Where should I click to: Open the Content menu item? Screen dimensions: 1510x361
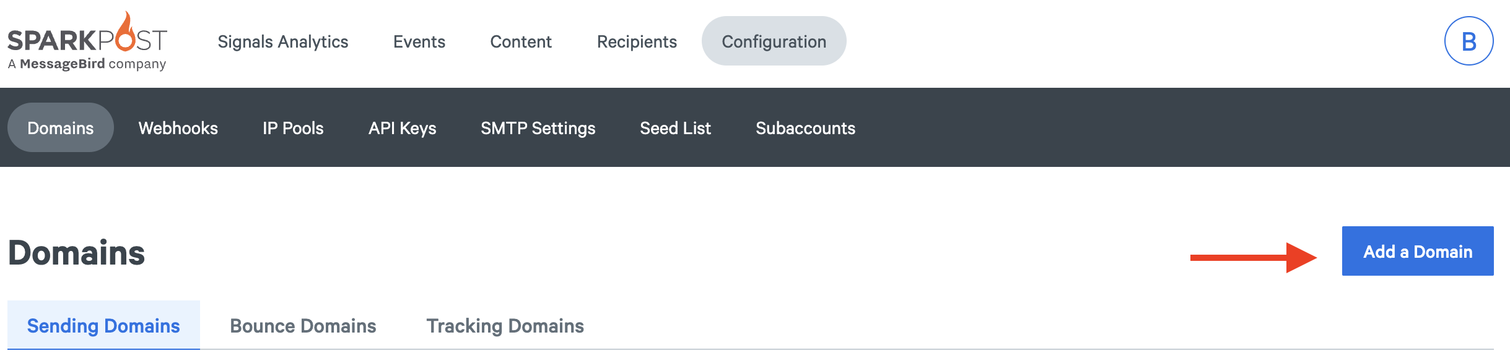(521, 41)
